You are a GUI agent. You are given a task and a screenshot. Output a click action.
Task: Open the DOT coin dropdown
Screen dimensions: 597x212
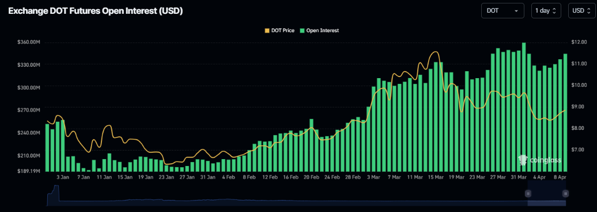click(x=502, y=11)
